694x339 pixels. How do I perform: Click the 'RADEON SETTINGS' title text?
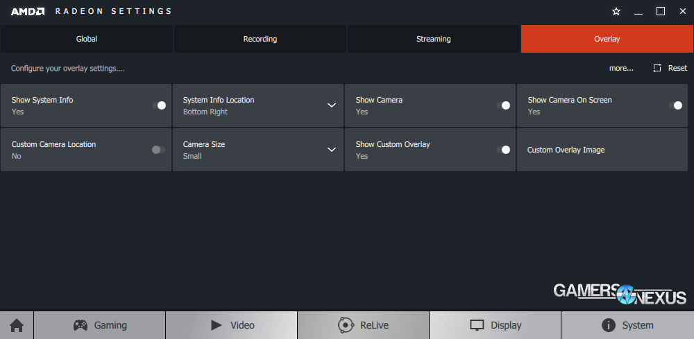pos(113,12)
